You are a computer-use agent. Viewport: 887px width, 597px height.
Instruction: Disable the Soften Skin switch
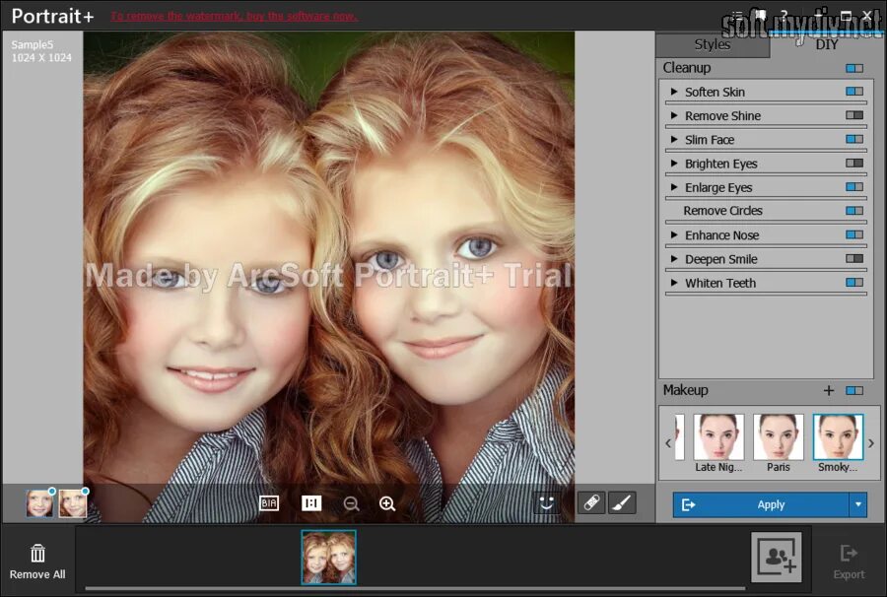(x=854, y=92)
